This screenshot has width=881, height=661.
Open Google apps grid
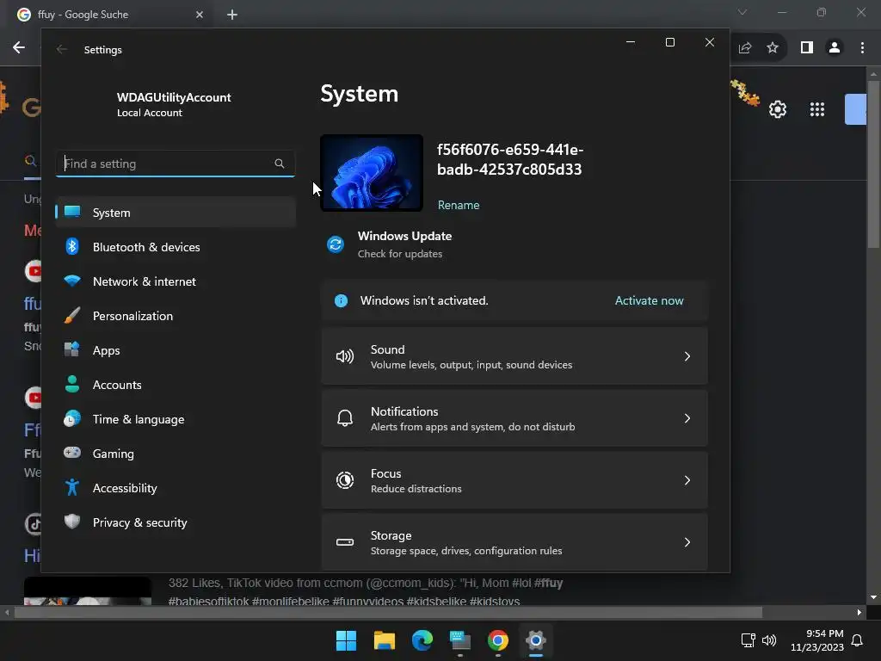pos(817,109)
